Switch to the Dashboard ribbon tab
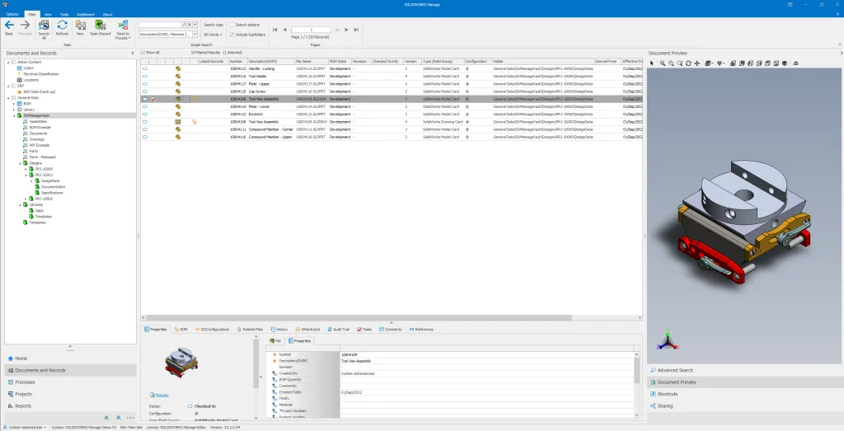 (x=85, y=15)
